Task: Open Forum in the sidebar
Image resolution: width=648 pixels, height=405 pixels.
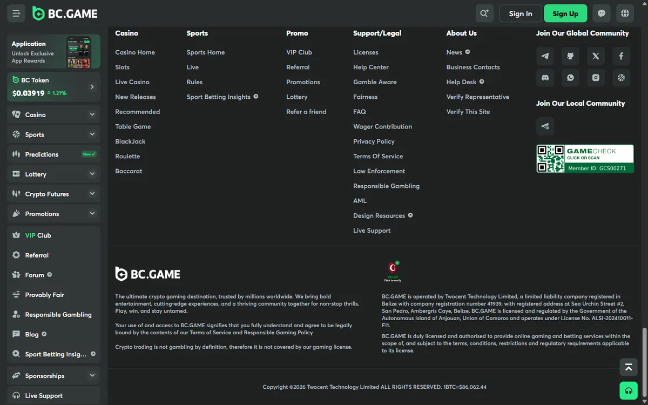Action: coord(53,275)
